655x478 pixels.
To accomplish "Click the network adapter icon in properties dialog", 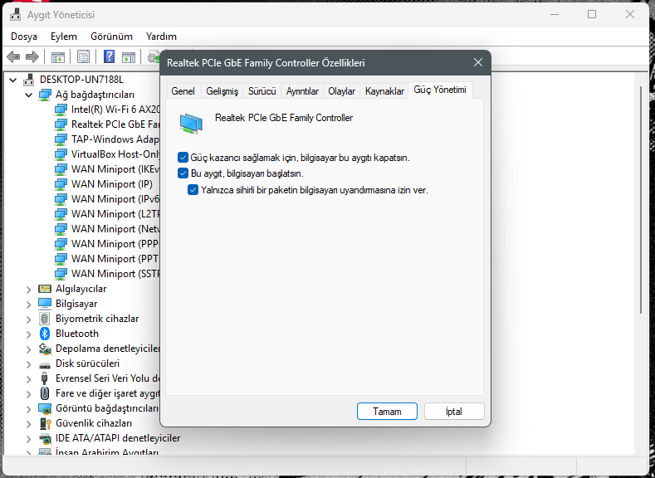I will coord(191,124).
